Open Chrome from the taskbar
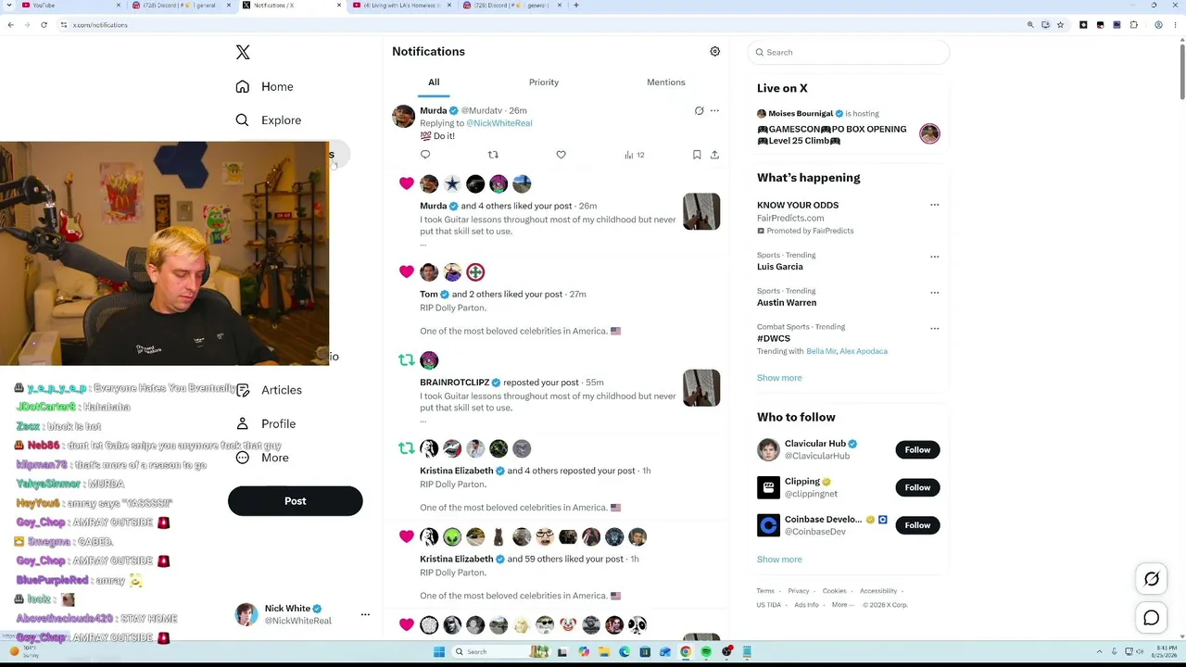The height and width of the screenshot is (667, 1186). [x=686, y=652]
